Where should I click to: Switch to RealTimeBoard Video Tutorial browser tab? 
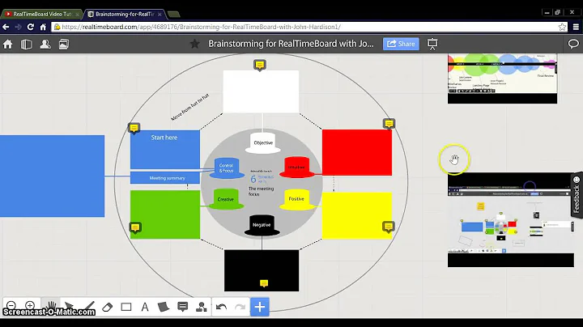[x=41, y=14]
